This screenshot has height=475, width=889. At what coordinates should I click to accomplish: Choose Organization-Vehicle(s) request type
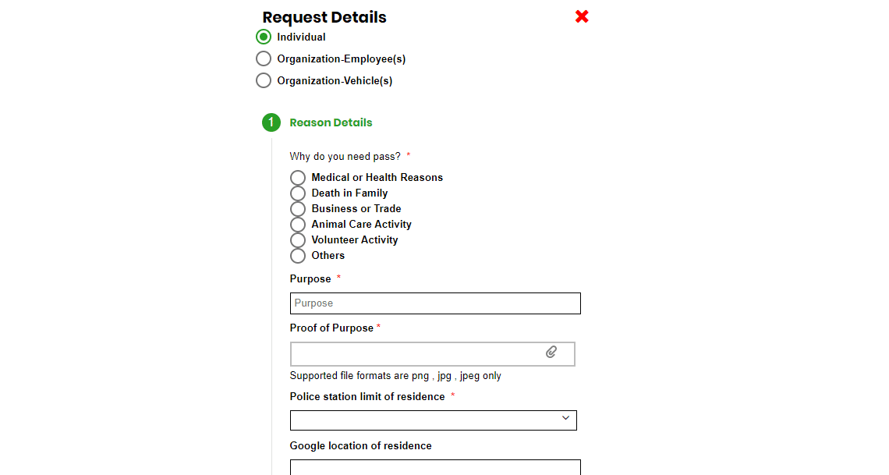click(264, 80)
